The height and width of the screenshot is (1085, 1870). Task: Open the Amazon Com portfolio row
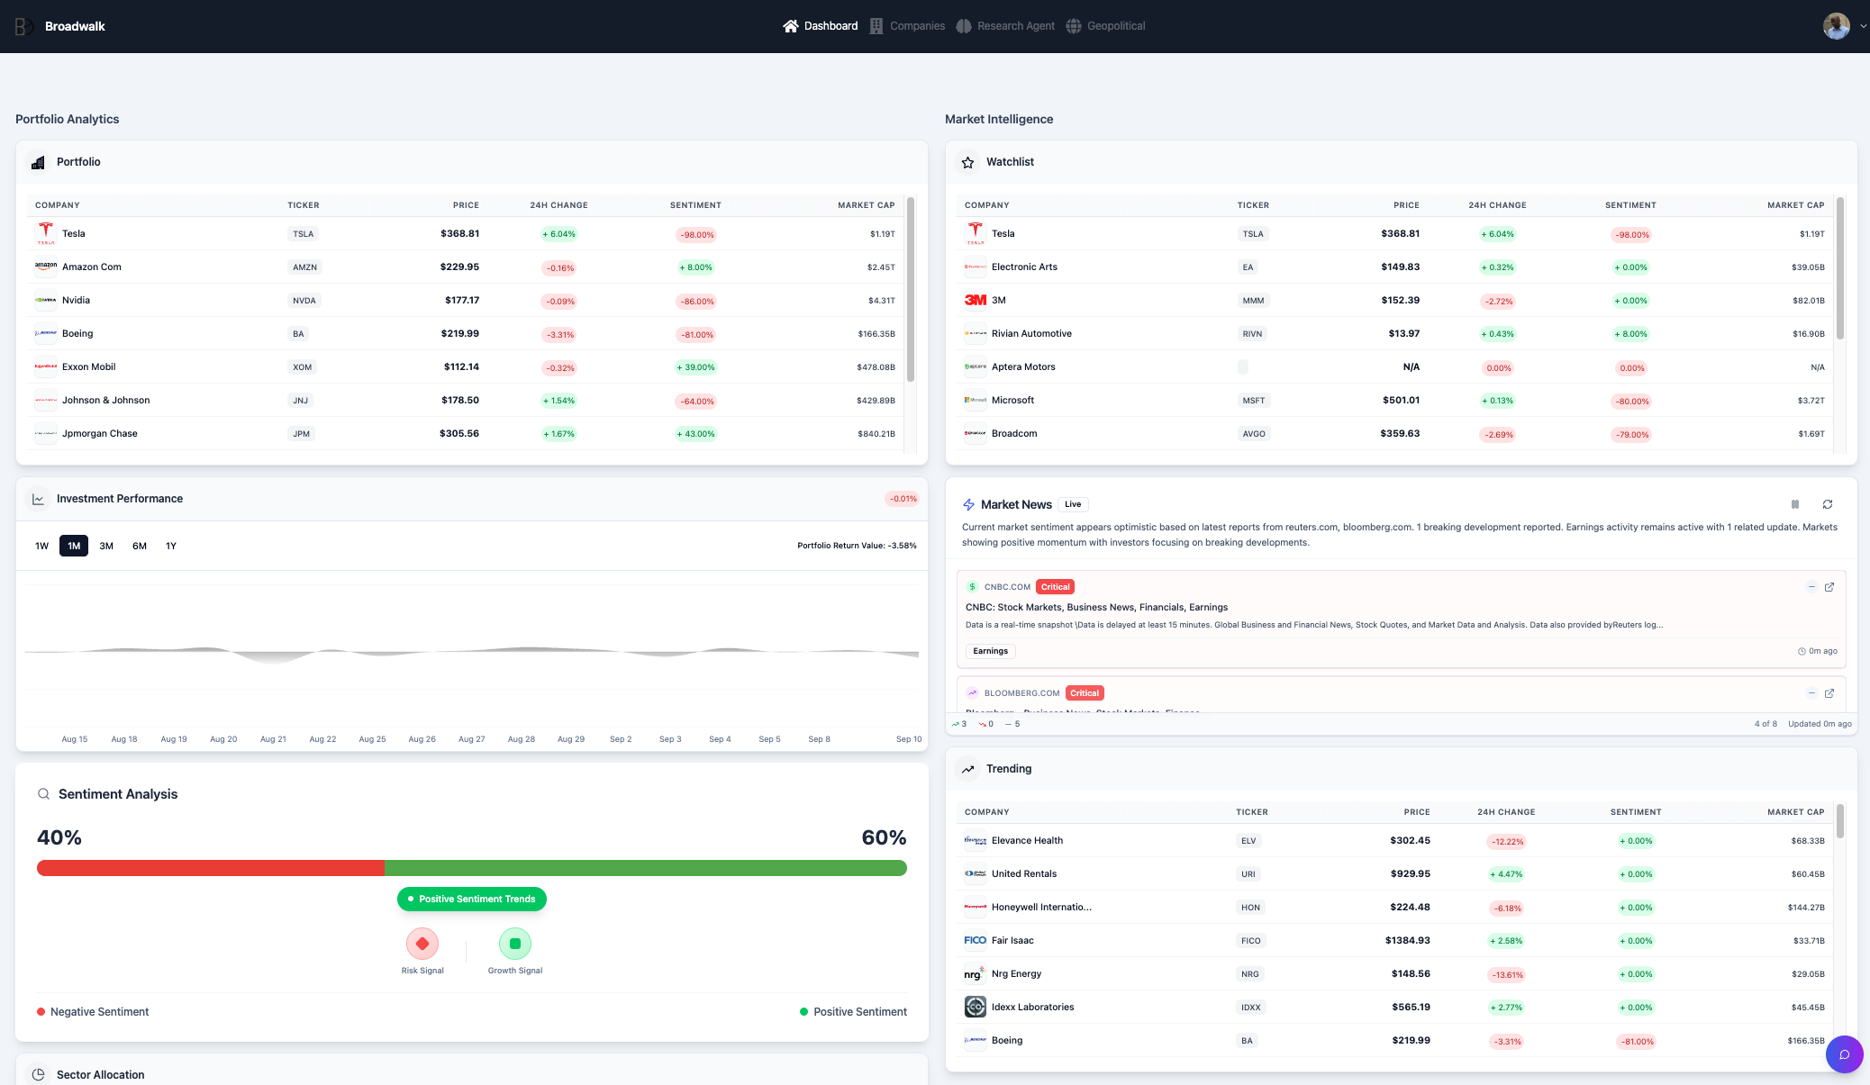[x=465, y=267]
